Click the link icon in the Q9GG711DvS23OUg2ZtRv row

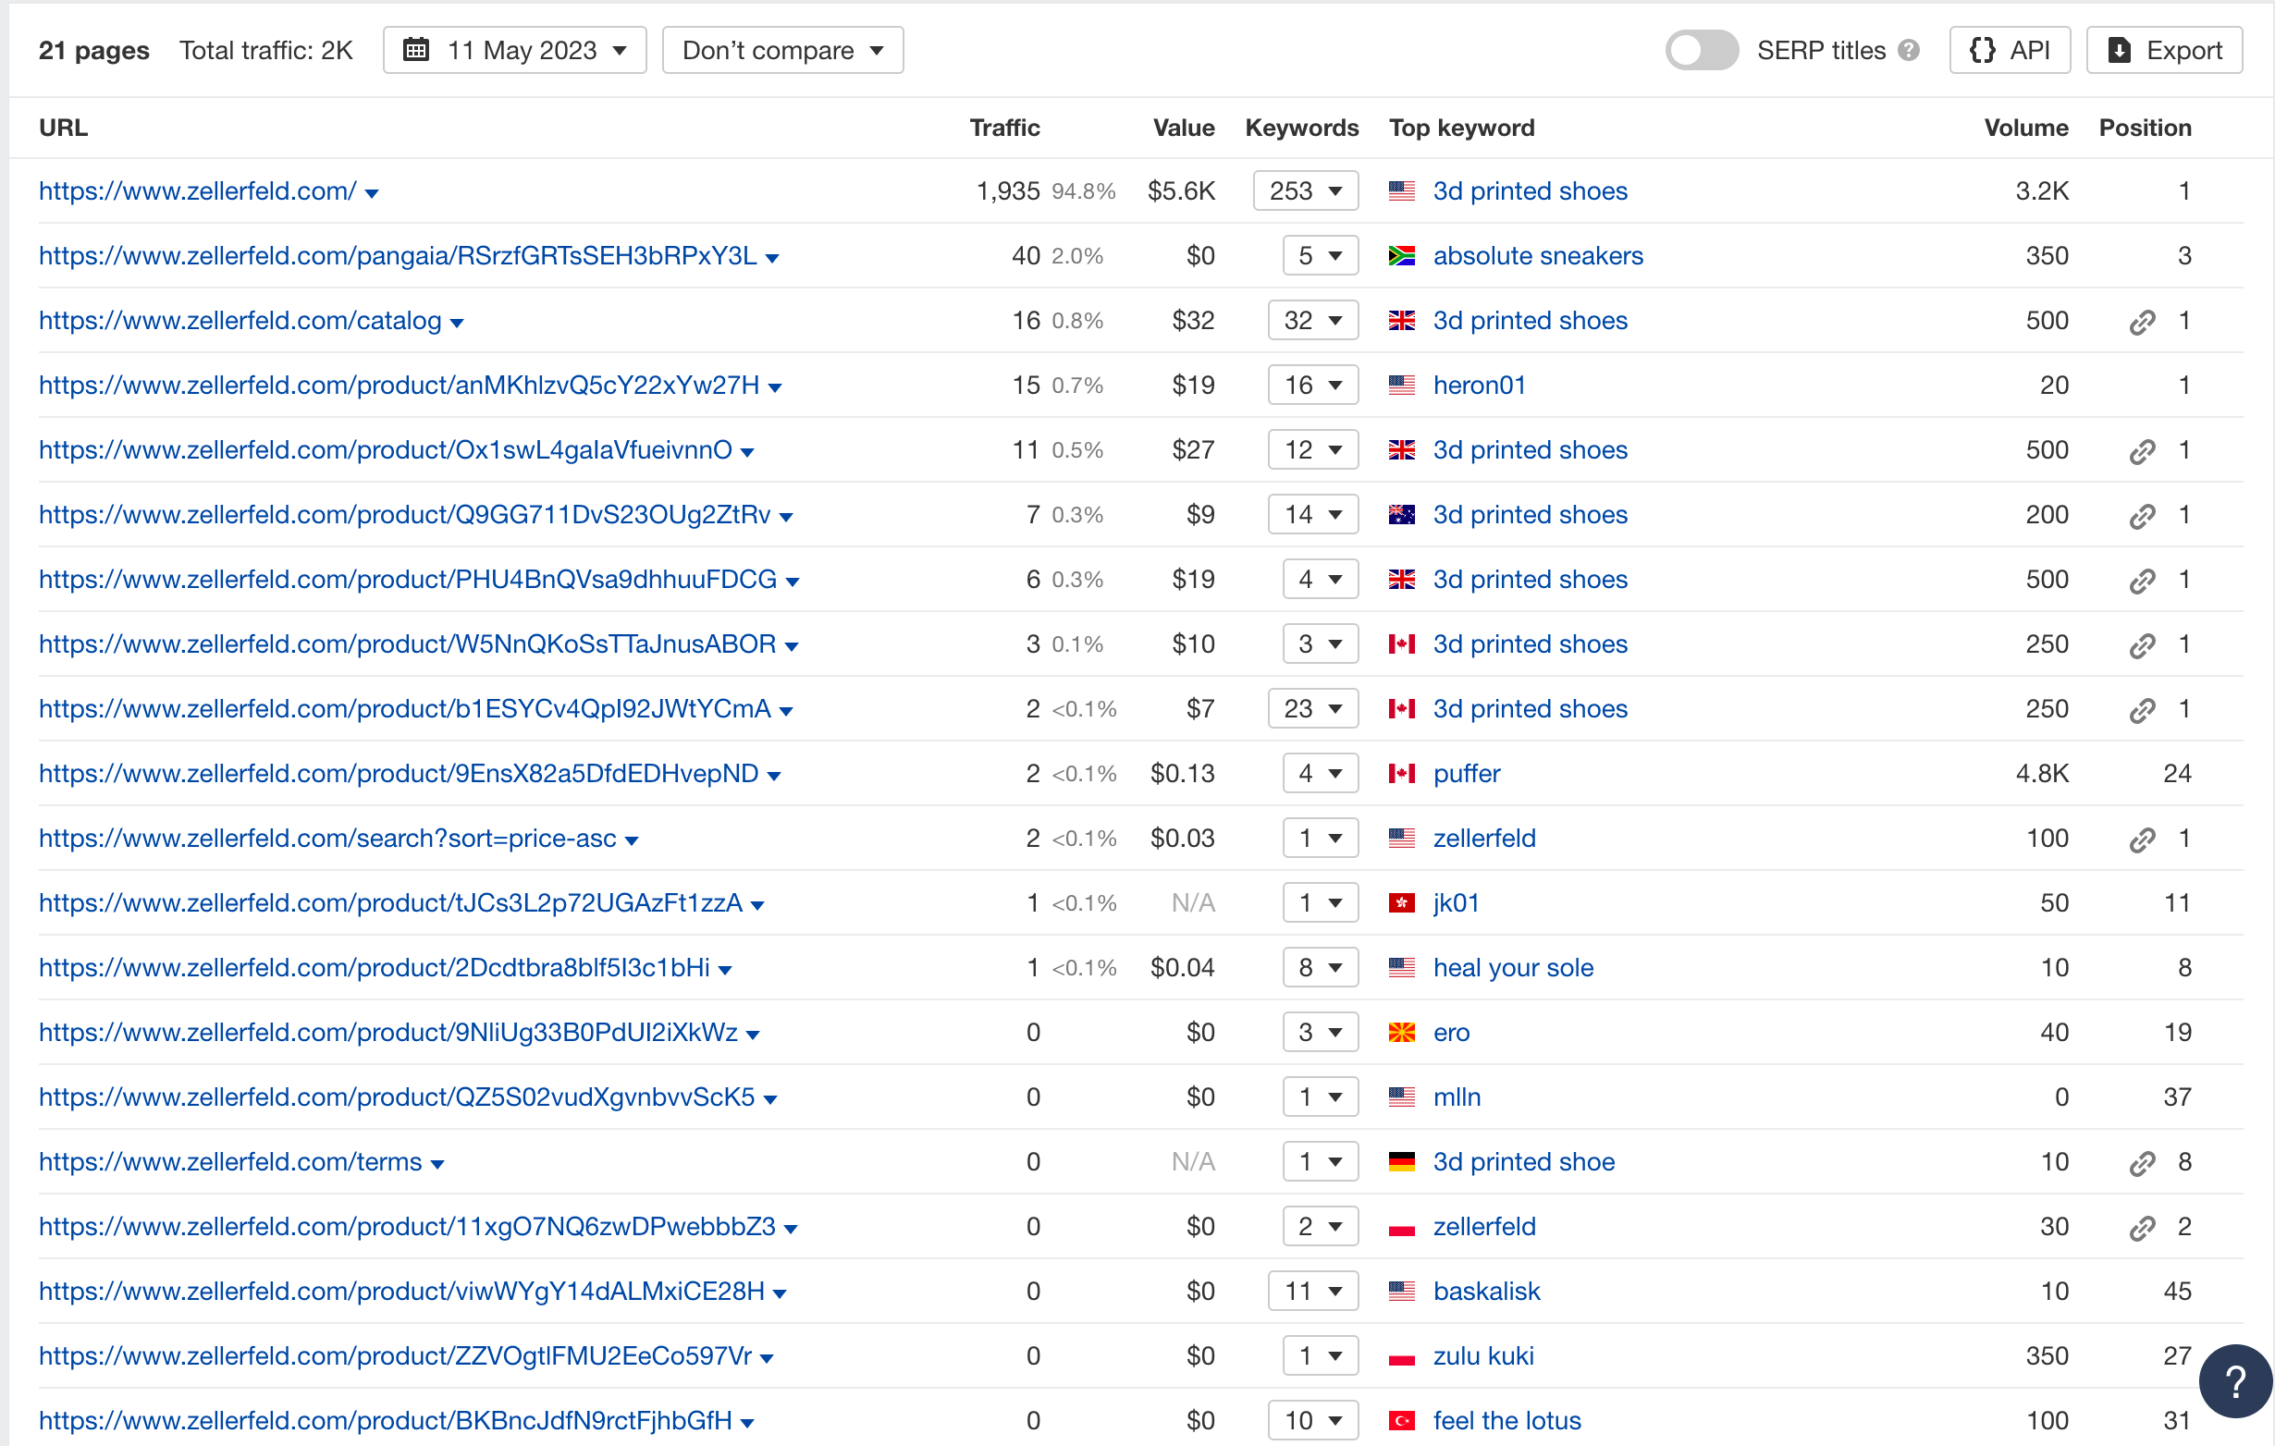coord(2142,516)
